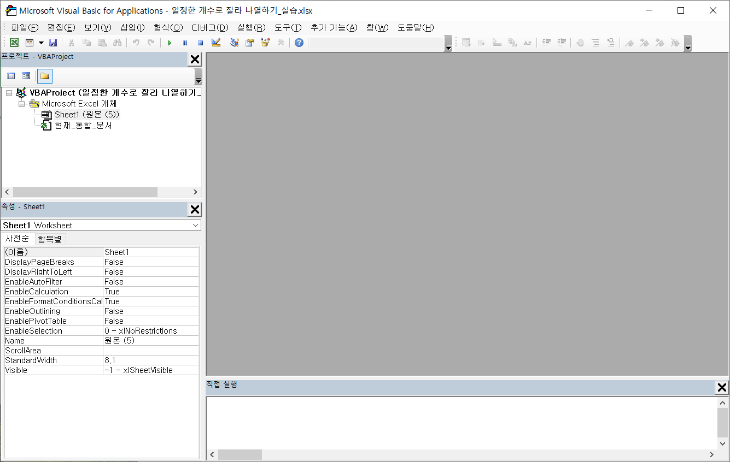Click the ScrollArea property value field
Viewport: 730px width, 462px height.
pos(151,351)
